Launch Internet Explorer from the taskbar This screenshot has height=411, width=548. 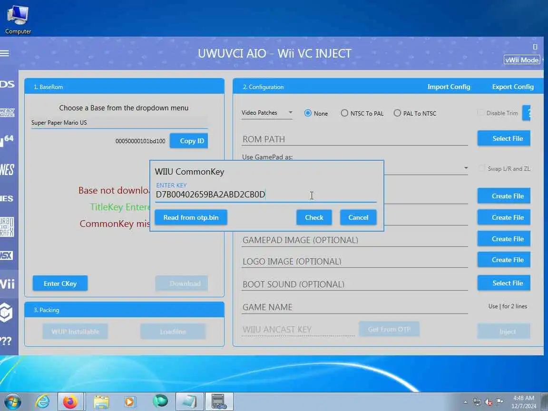pos(43,402)
